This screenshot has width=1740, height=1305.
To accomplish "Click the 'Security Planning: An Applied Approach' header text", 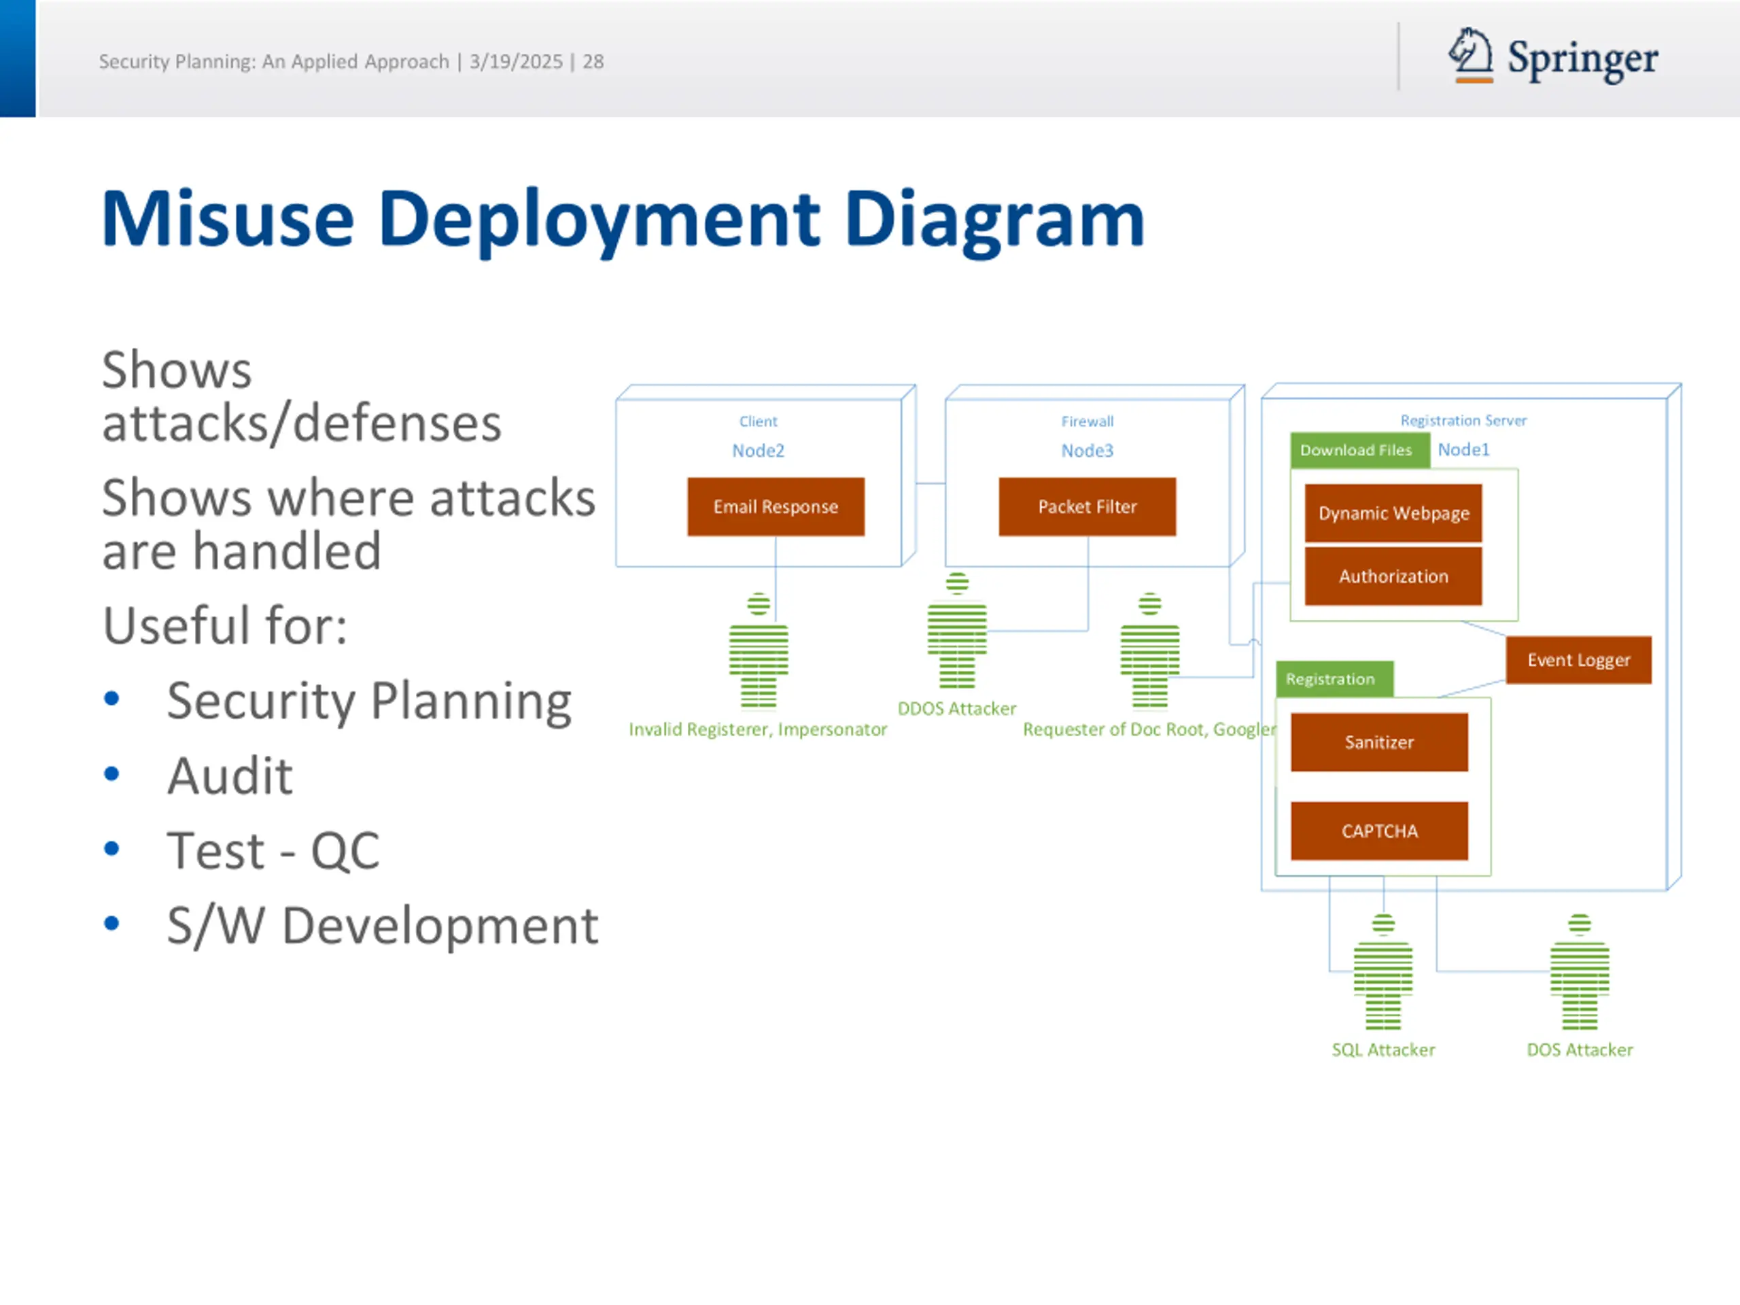I will [x=274, y=61].
